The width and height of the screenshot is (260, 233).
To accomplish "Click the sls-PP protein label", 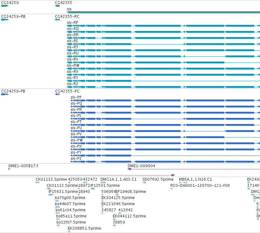I will coord(76,97).
